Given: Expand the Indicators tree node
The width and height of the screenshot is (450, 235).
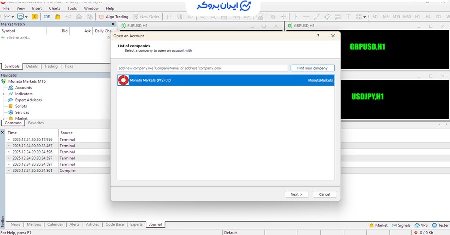Looking at the screenshot, I should coord(4,94).
